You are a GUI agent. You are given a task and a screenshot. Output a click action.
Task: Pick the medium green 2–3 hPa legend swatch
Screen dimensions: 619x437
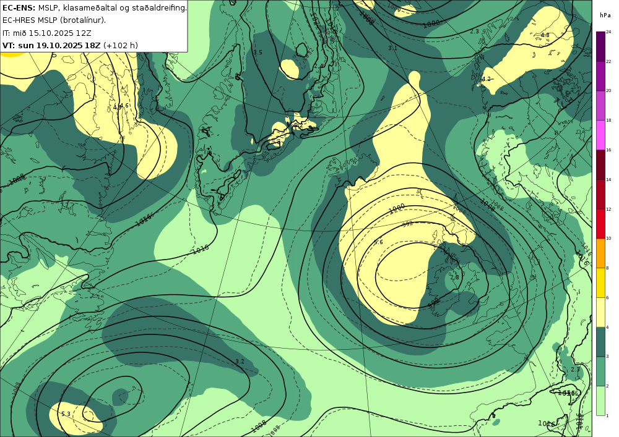(600, 371)
